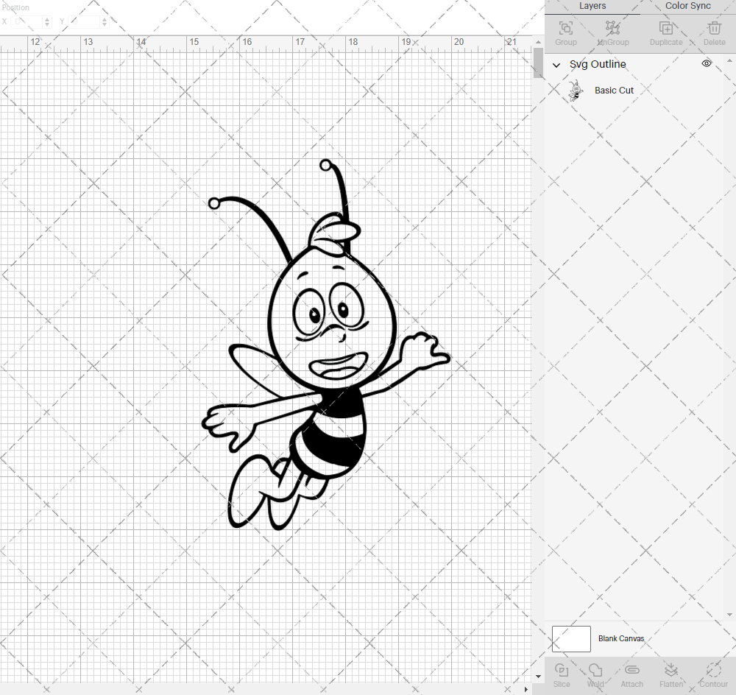Click the canvas vertical scrollbar up arrow
The height and width of the screenshot is (695, 736).
coord(539,42)
